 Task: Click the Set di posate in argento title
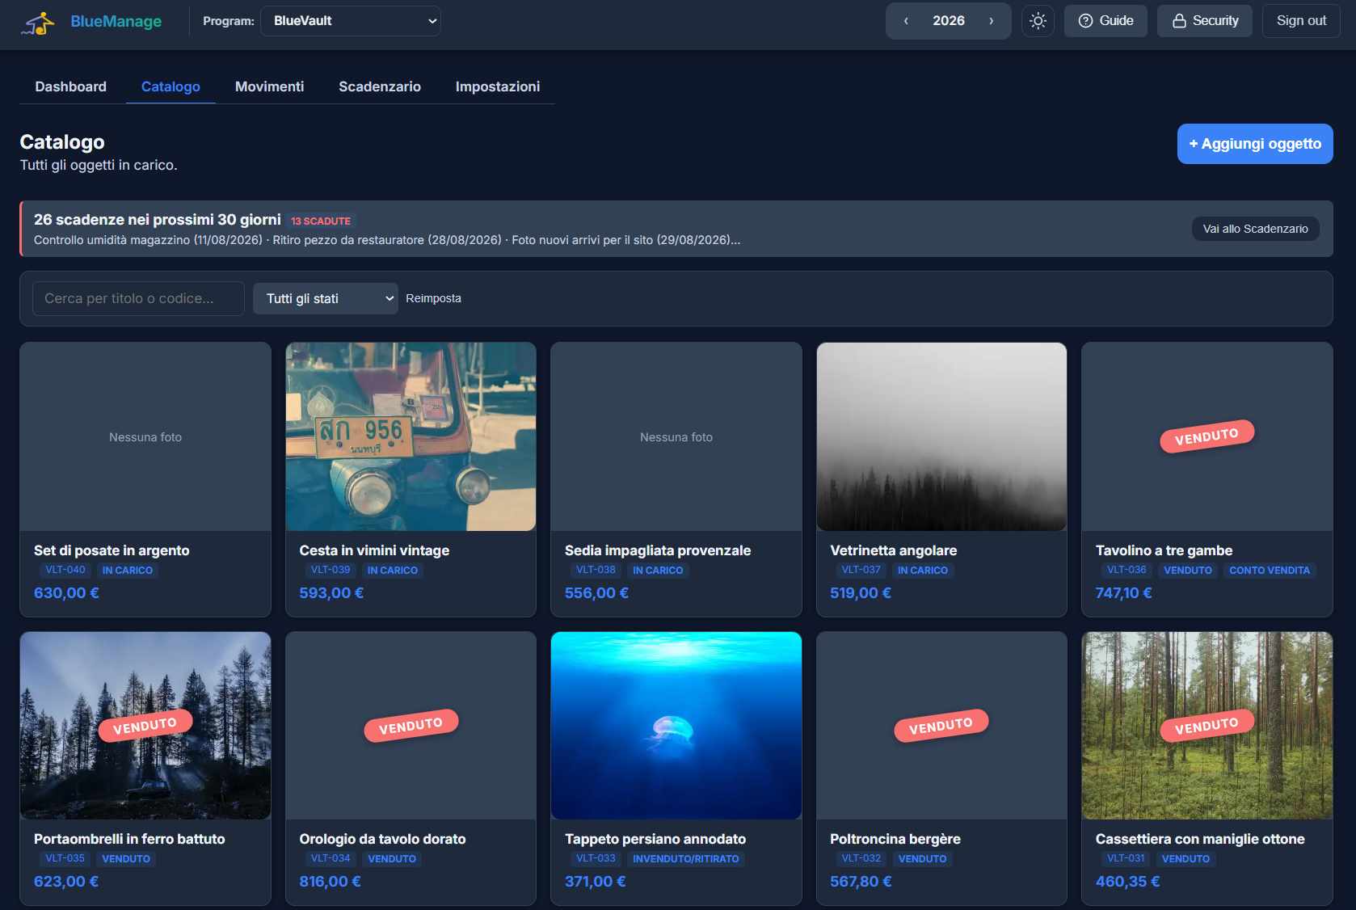tap(112, 550)
